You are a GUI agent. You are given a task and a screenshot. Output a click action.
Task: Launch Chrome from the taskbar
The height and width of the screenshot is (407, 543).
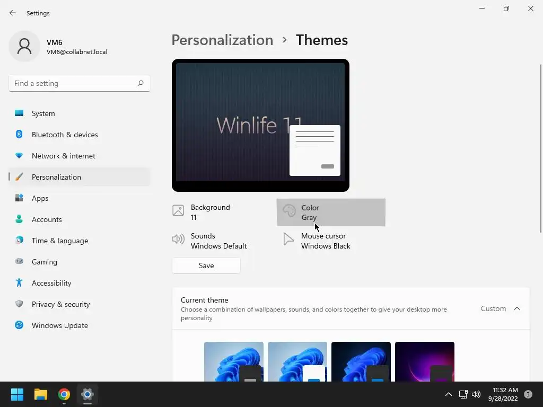pyautogui.click(x=64, y=394)
